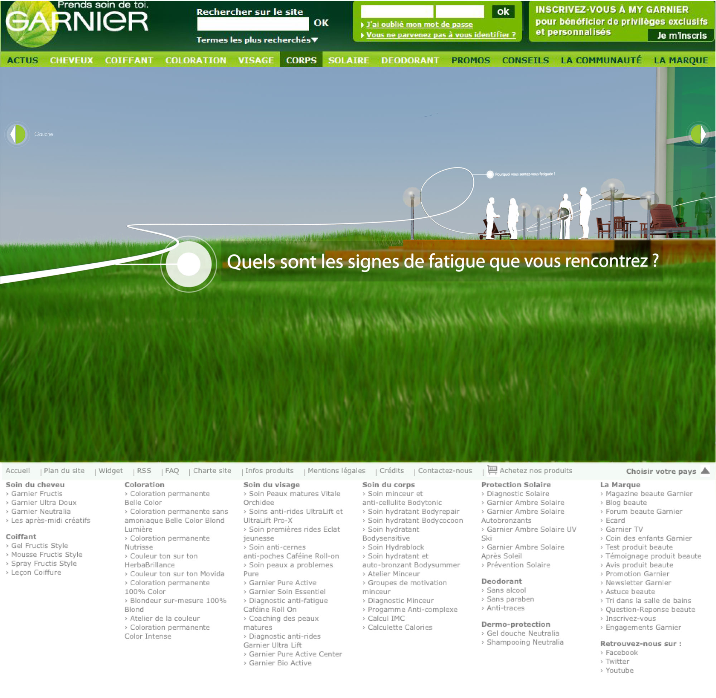Click the large white circle hotspot marker

(189, 264)
